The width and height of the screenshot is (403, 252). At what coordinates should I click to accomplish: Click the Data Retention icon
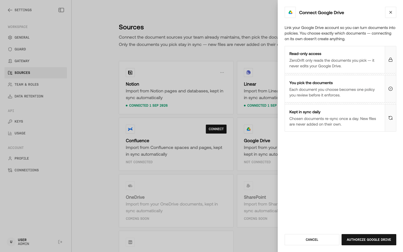(10, 96)
